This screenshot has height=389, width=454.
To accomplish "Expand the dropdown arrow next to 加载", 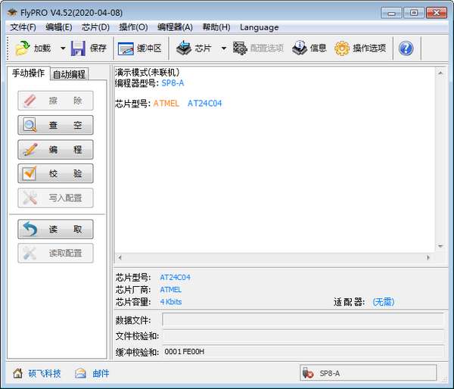I will (62, 48).
